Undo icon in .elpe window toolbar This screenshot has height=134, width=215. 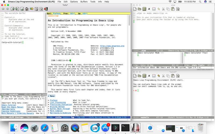(159, 9)
